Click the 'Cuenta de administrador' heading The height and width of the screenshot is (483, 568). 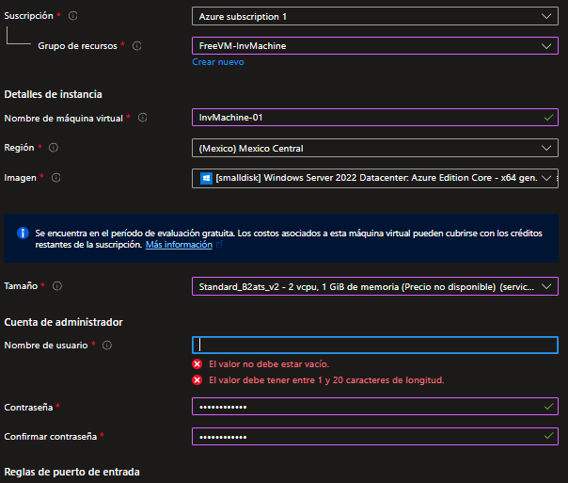pyautogui.click(x=63, y=322)
